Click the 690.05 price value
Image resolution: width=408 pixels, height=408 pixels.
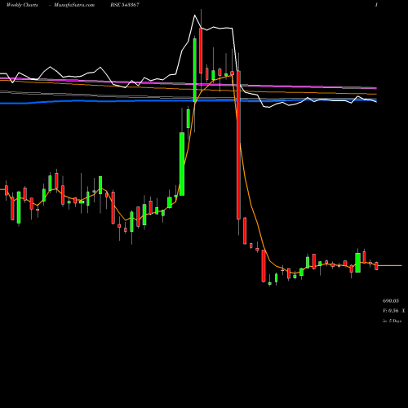[391, 301]
